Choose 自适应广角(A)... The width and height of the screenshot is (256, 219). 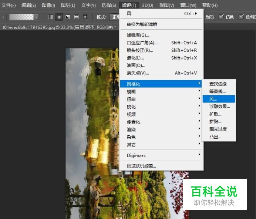tap(161, 43)
